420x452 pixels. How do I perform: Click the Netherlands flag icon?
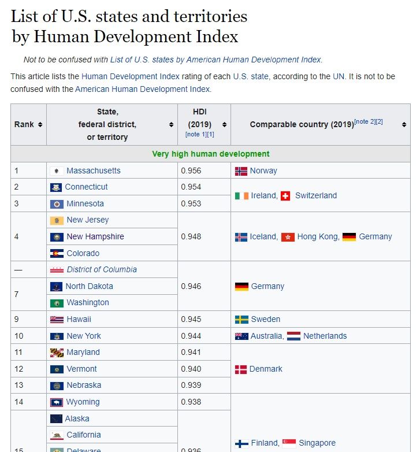click(x=293, y=336)
